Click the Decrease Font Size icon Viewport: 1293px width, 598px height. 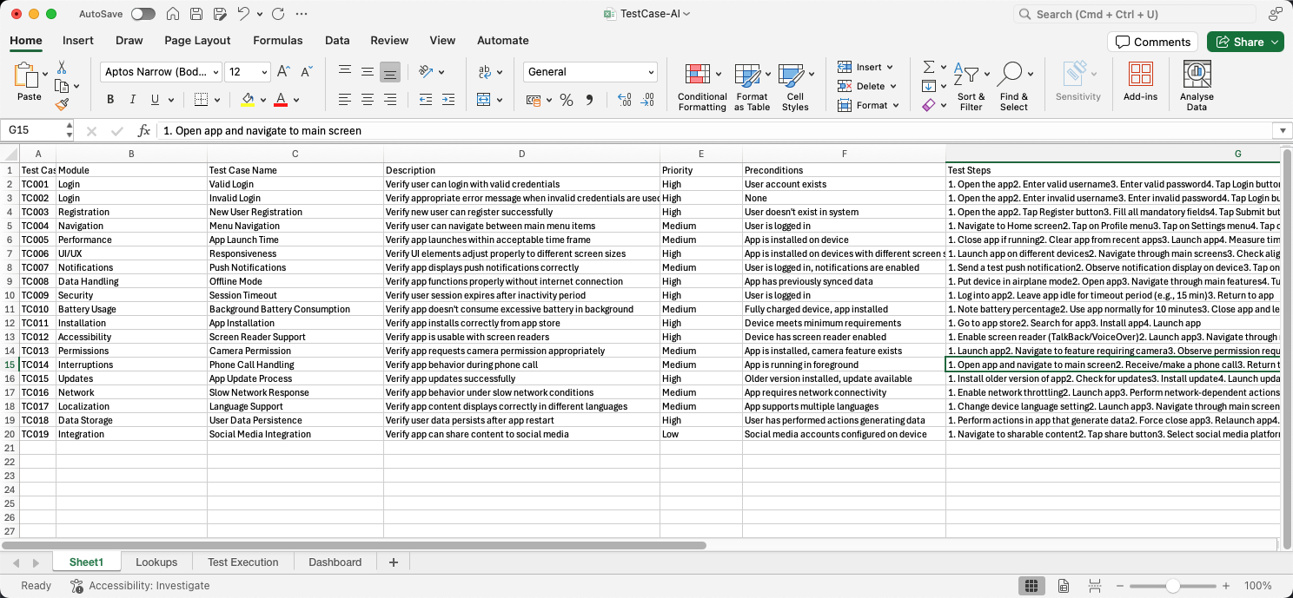(306, 72)
